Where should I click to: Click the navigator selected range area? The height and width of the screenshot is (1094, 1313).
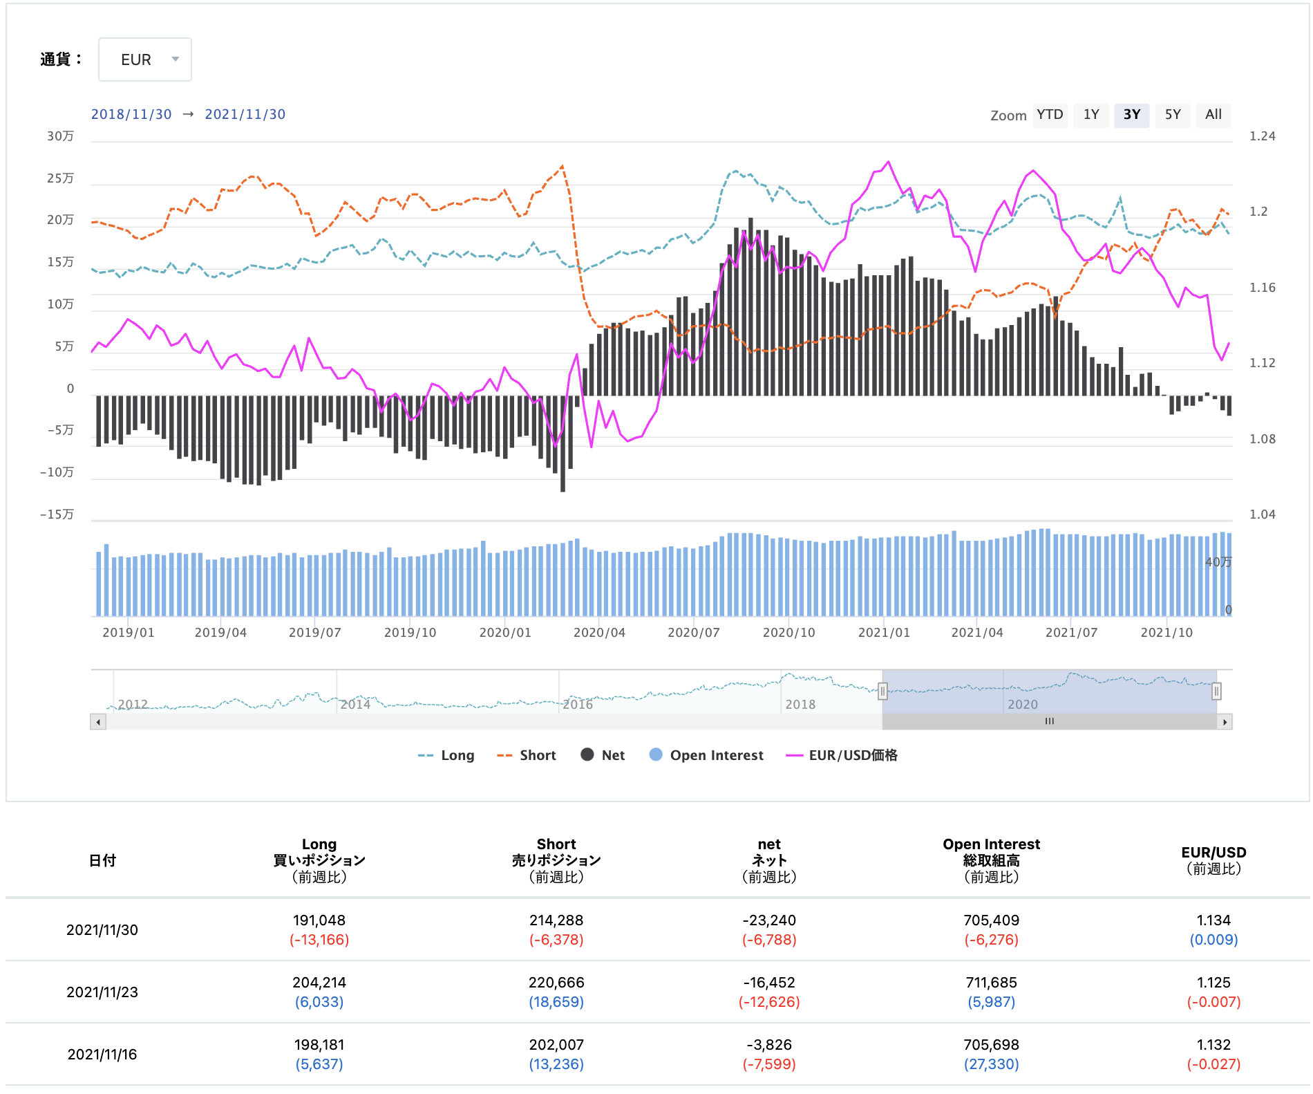click(x=1049, y=692)
